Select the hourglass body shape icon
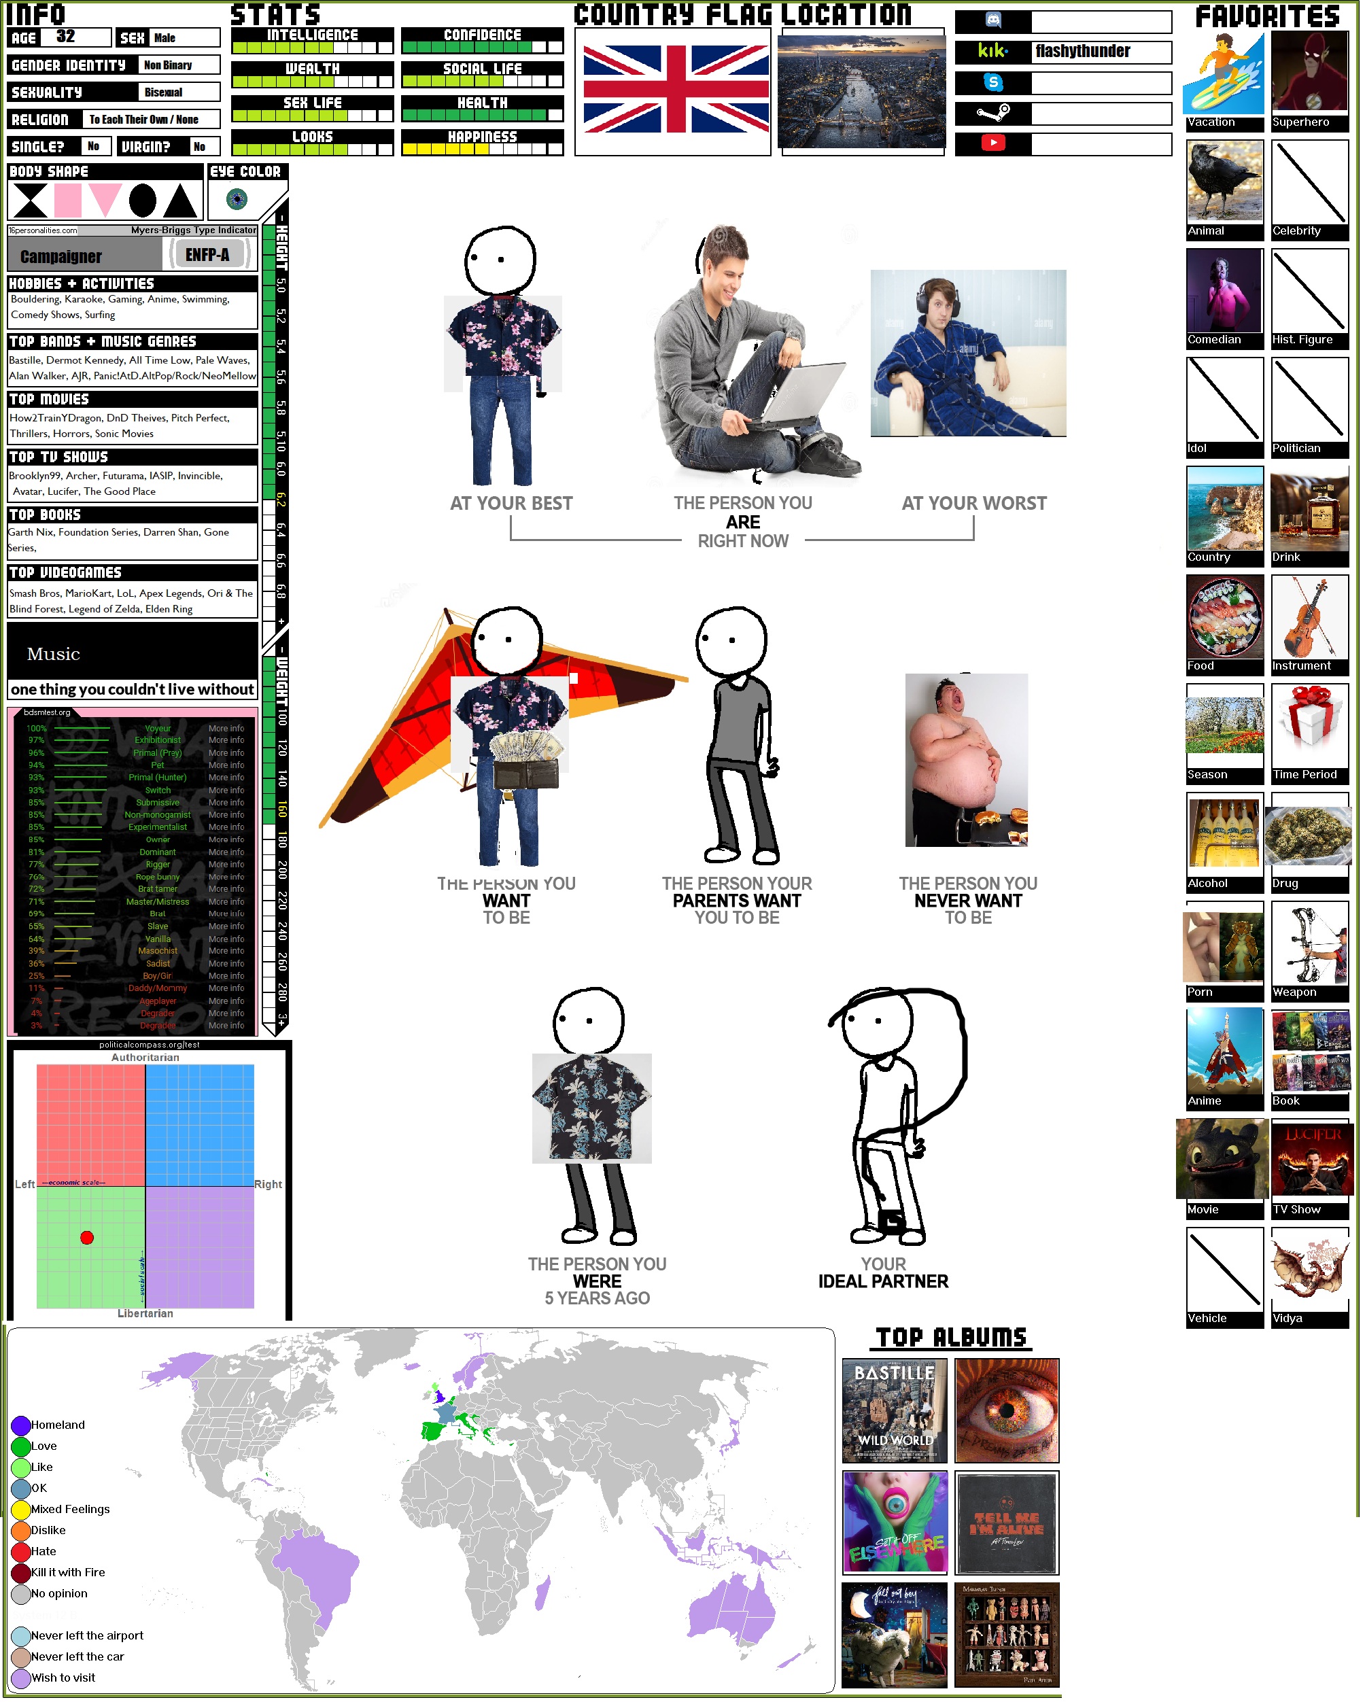This screenshot has width=1365, height=1702. tap(31, 201)
